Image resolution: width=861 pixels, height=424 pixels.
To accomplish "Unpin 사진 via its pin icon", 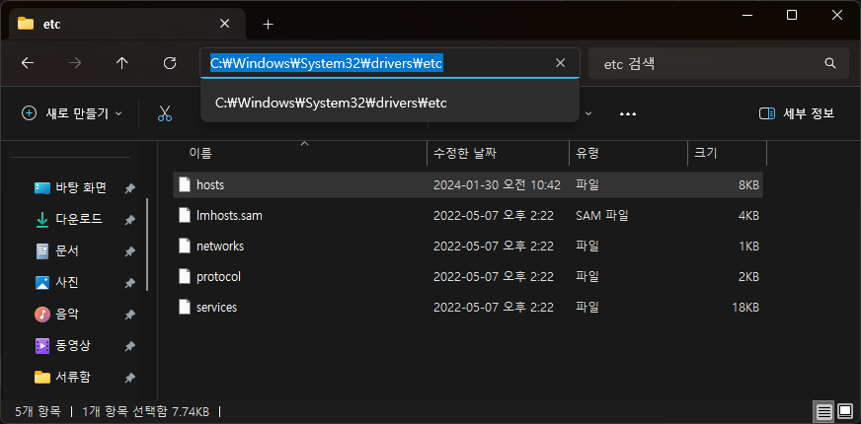I will click(x=129, y=283).
